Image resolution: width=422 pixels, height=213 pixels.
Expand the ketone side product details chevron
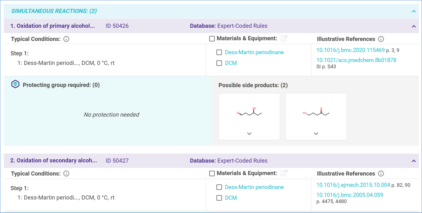316,134
